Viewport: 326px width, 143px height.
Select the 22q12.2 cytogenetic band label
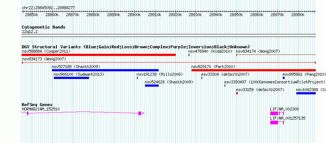(x=30, y=32)
